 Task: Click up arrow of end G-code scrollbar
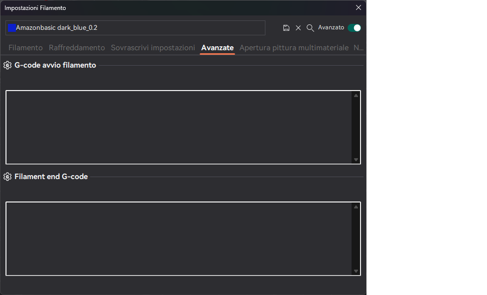pos(356,207)
